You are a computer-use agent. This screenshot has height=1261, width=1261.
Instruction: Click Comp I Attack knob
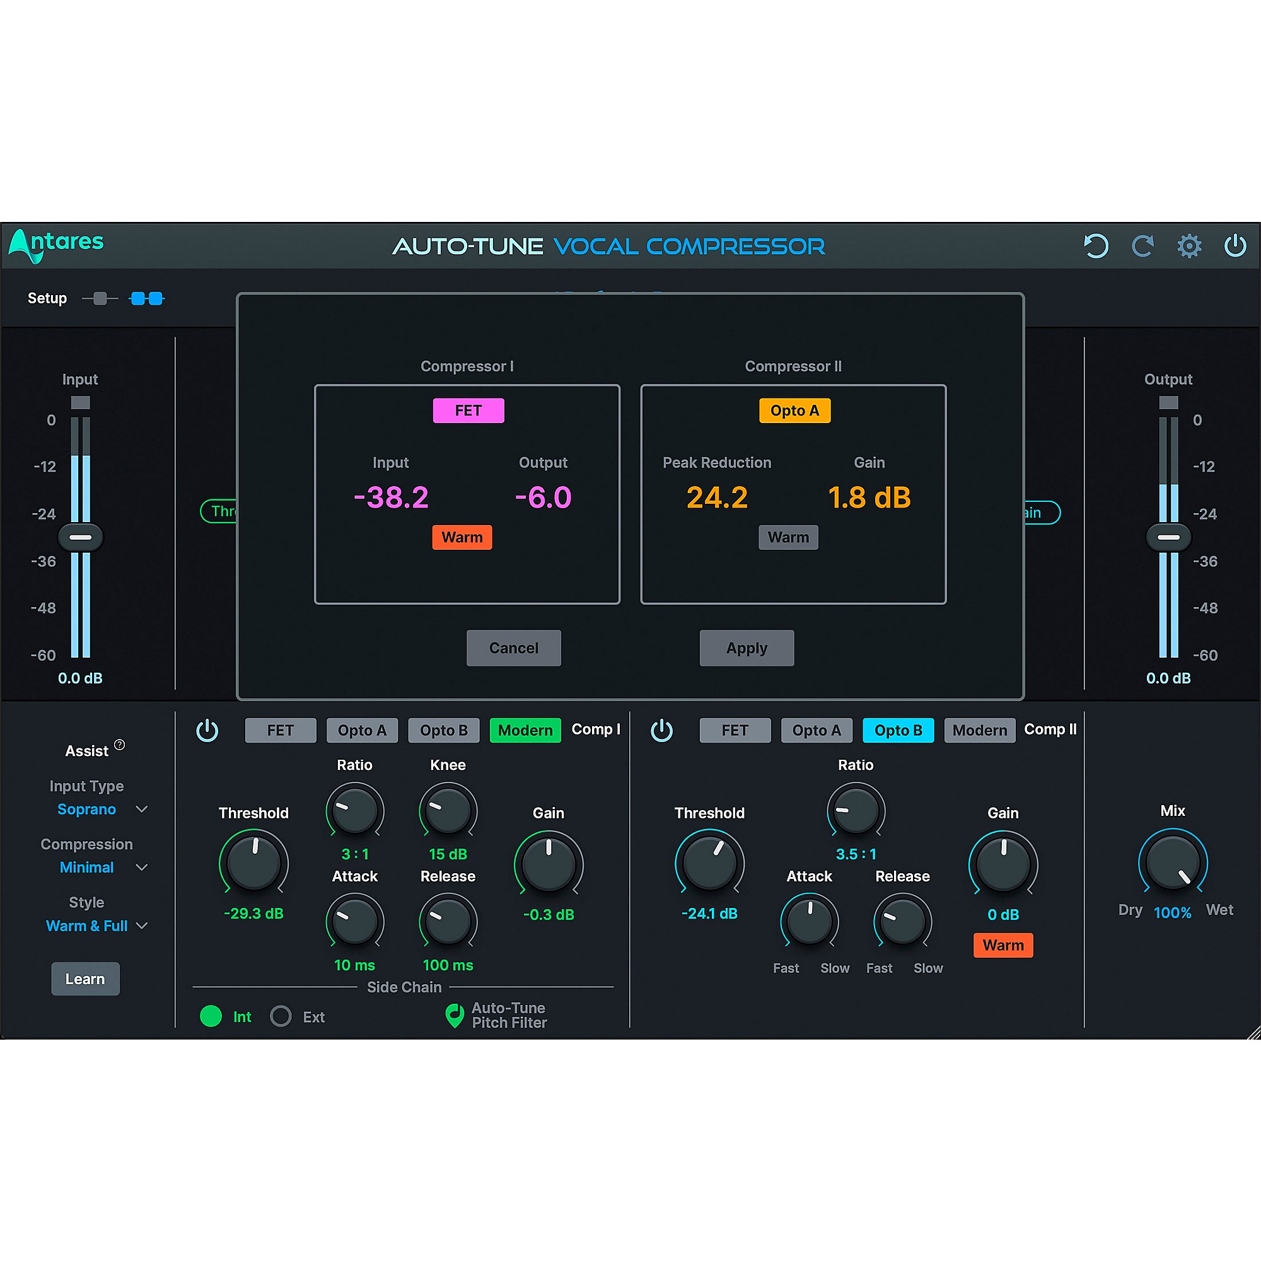355,921
